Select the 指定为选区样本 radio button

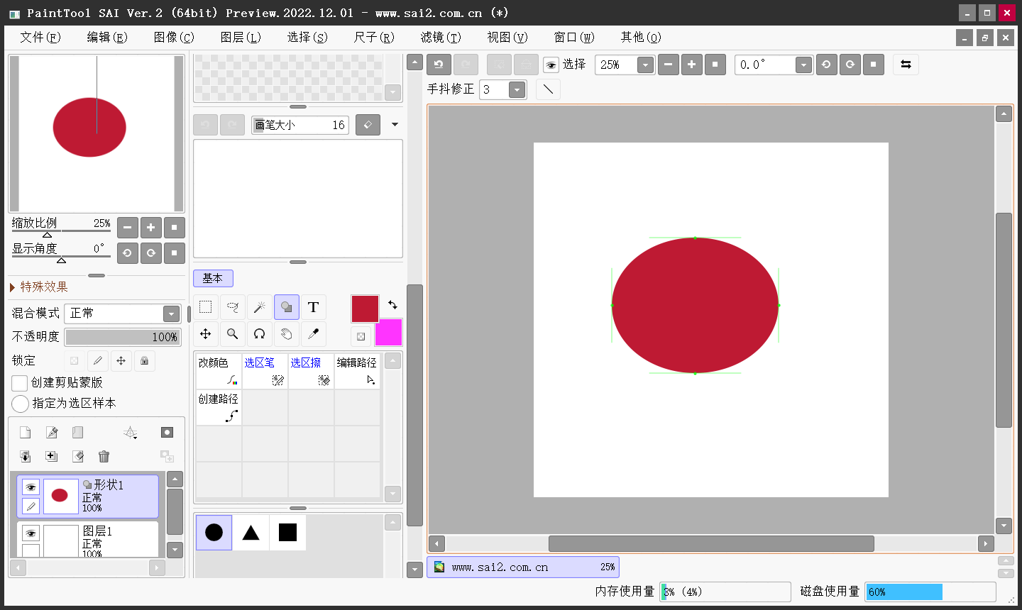pyautogui.click(x=20, y=404)
